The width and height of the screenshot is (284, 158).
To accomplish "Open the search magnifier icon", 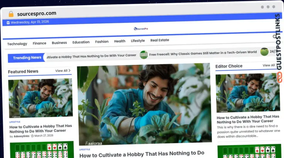I will click(275, 36).
